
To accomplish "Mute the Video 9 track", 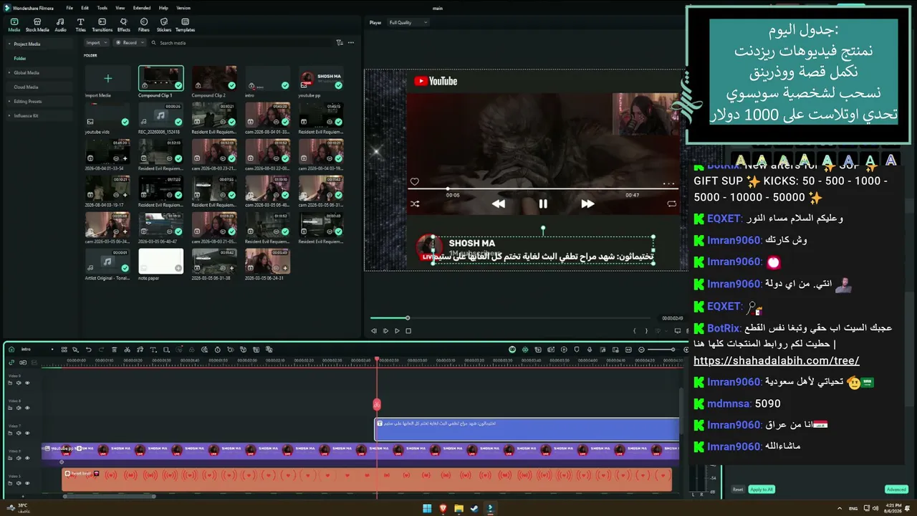I will coord(19,383).
